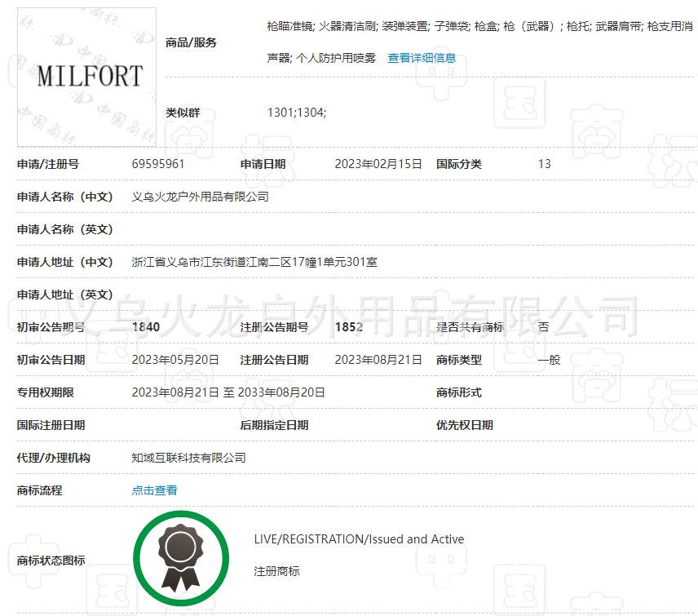Click the 注册商标 status label
Image resolution: width=698 pixels, height=616 pixels.
coord(275,571)
